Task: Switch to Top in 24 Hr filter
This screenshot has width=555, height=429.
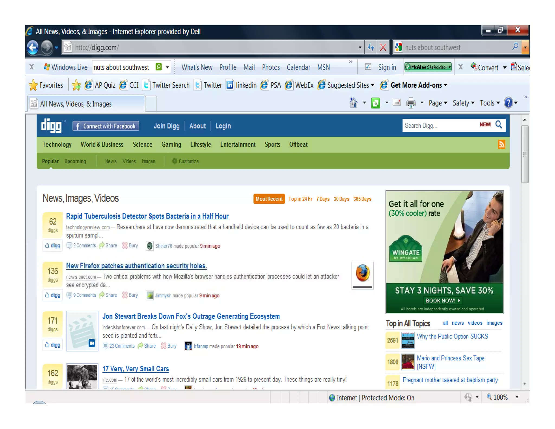Action: coord(300,199)
